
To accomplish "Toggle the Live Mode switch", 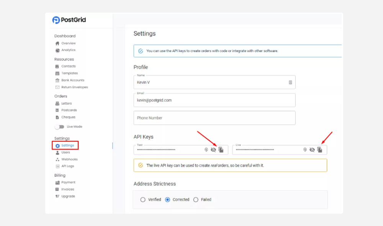I will [59, 127].
